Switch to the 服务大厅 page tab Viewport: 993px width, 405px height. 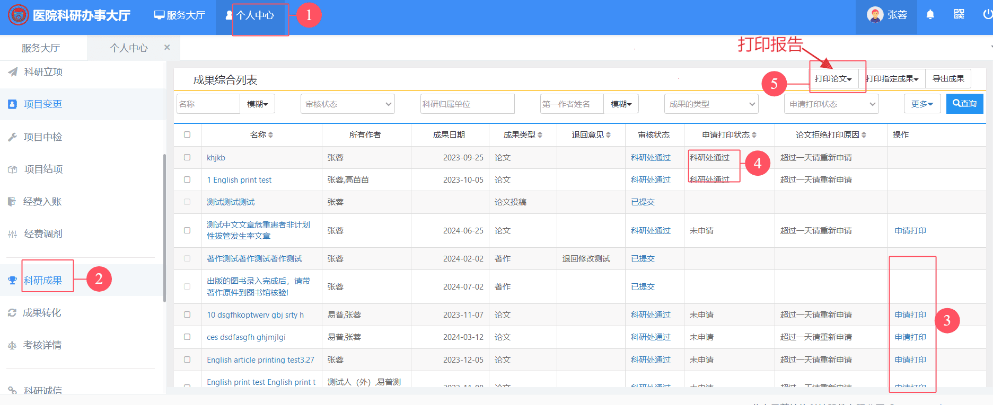(41, 48)
